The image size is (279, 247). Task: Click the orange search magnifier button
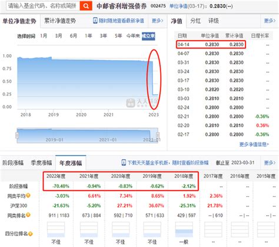(x=86, y=6)
